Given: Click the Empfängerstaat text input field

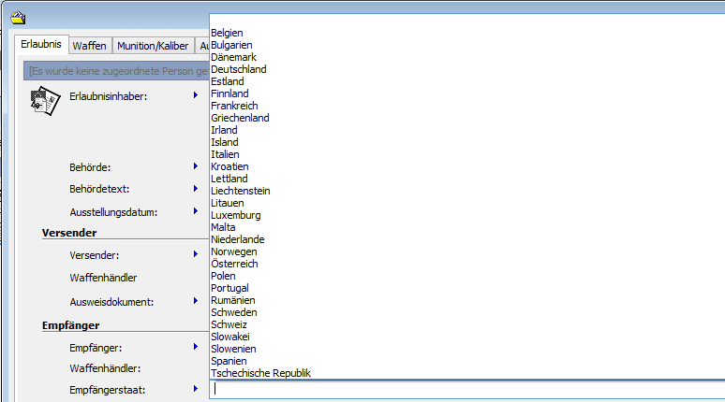Looking at the screenshot, I should coord(466,389).
